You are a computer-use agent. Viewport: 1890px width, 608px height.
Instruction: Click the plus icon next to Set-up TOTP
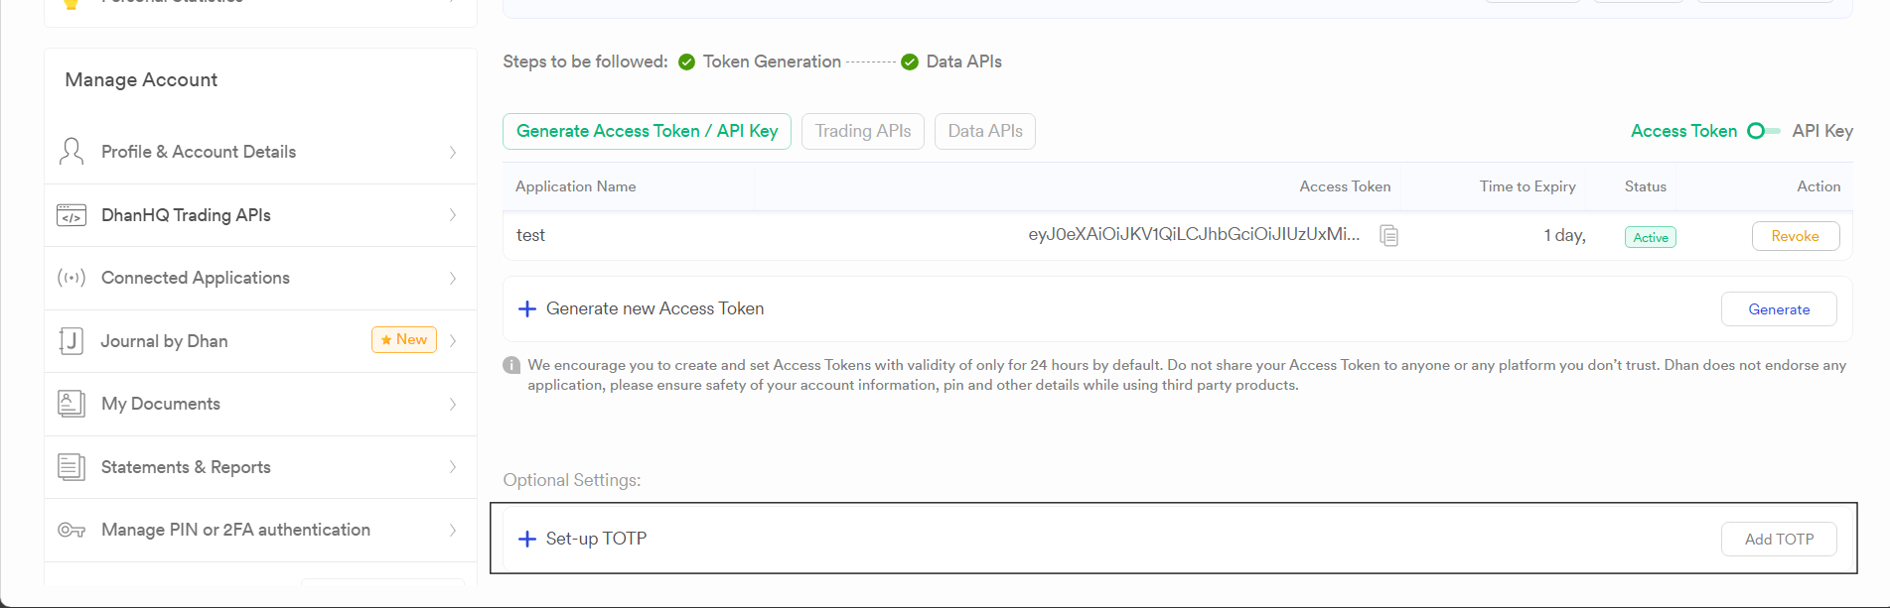click(x=527, y=540)
